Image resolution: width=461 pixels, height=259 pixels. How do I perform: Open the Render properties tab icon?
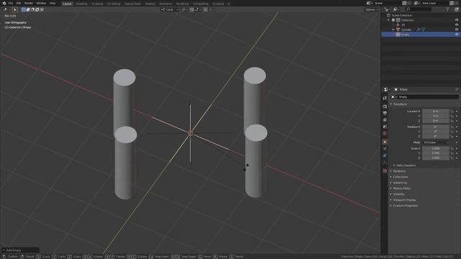(x=385, y=106)
